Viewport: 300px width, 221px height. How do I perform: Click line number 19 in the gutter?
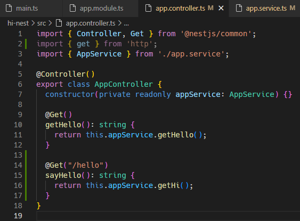click(18, 216)
